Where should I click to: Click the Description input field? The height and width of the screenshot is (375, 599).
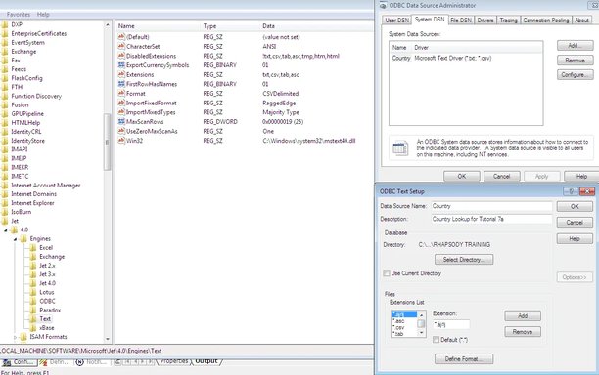491,219
